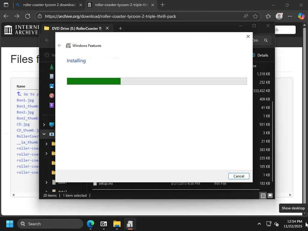This screenshot has height=231, width=308.
Task: Open CD.jpg link on archive page
Action: [23, 124]
